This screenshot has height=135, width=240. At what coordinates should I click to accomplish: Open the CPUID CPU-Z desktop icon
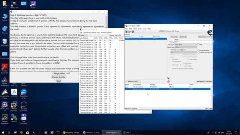pyautogui.click(x=4, y=106)
